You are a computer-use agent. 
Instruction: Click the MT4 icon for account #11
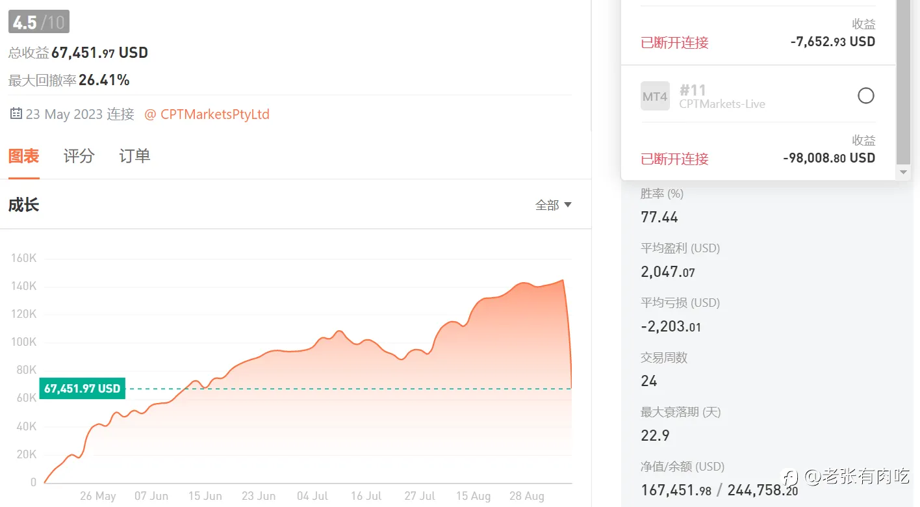pos(655,96)
